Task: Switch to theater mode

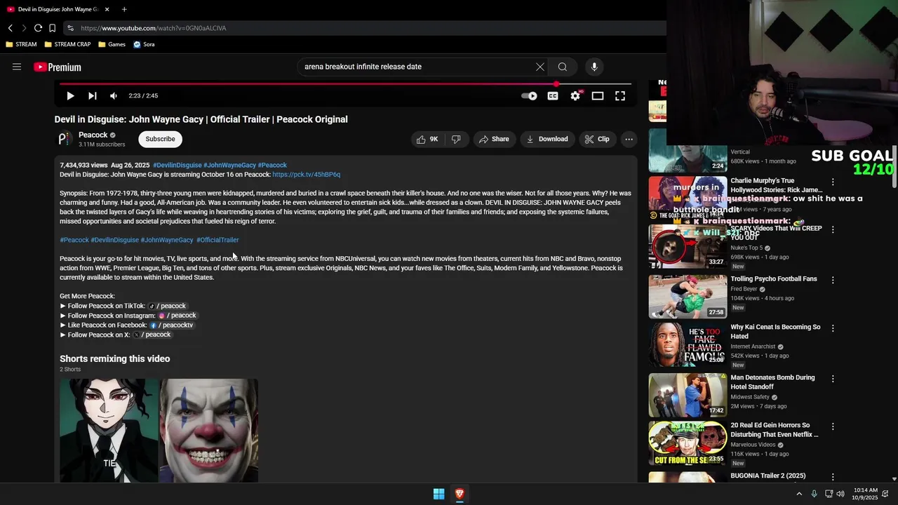Action: [x=598, y=96]
